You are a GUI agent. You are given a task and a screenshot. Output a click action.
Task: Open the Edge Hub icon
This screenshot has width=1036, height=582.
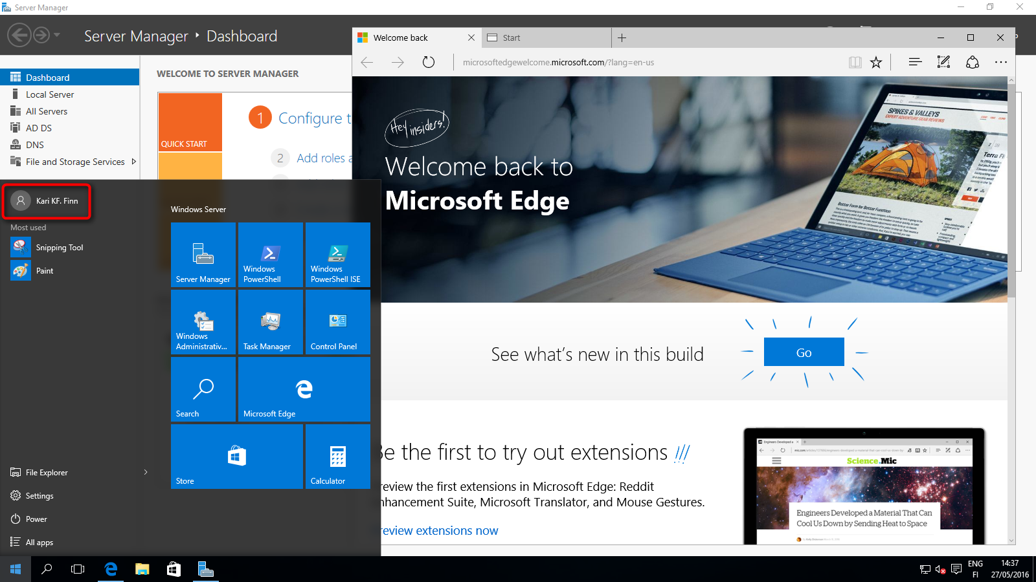coord(915,62)
